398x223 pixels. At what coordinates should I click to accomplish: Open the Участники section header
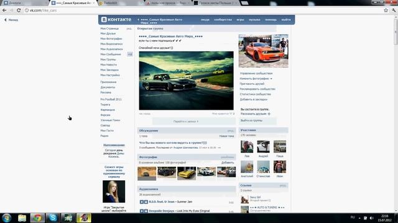(x=264, y=130)
